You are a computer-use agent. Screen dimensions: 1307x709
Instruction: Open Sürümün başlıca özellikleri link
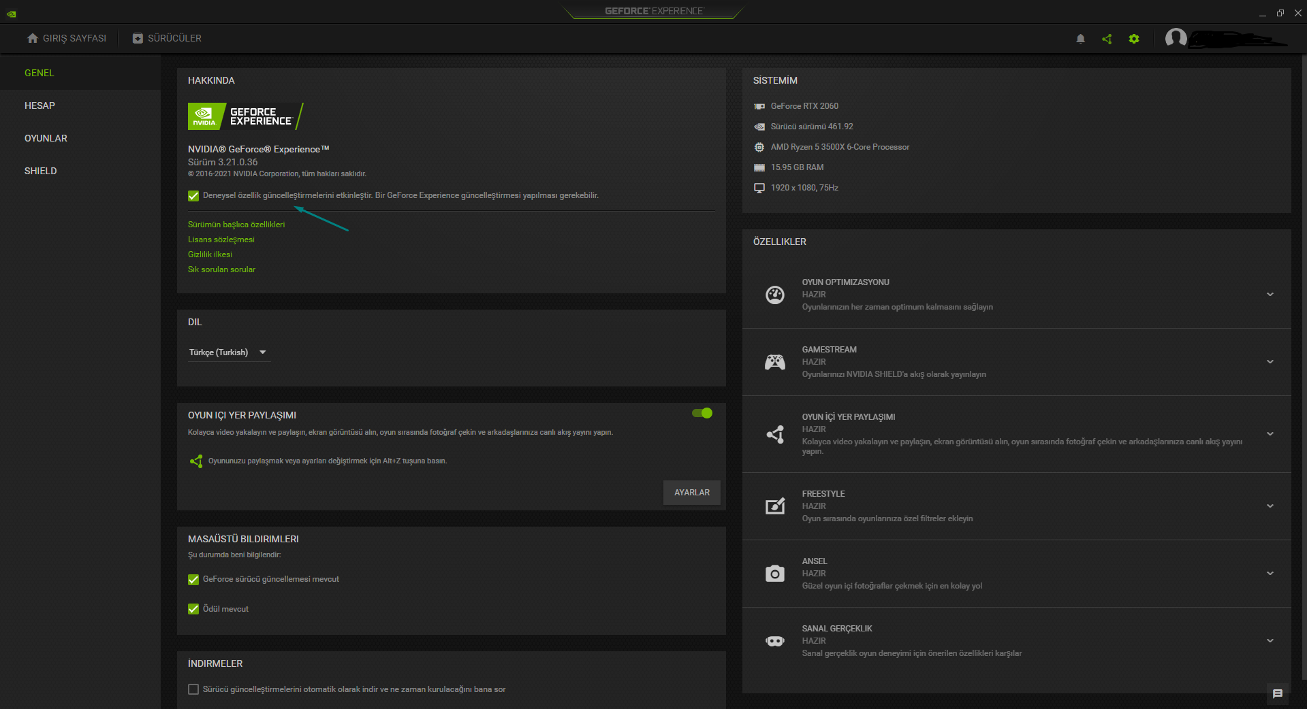click(x=236, y=225)
